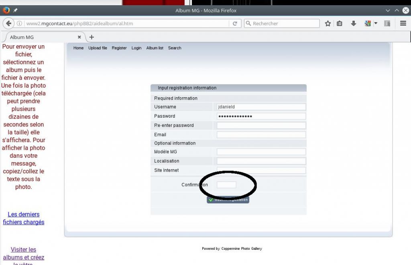Open the downloads arrow icon
This screenshot has height=265, width=411.
click(354, 24)
